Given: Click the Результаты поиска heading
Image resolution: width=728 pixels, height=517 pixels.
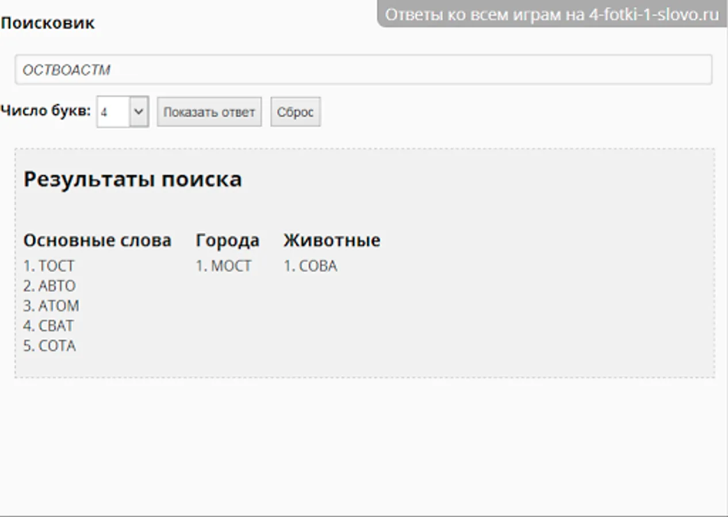Looking at the screenshot, I should (133, 180).
